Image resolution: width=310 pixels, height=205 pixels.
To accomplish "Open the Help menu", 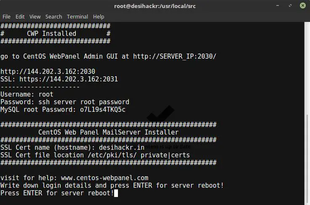I will click(x=99, y=16).
